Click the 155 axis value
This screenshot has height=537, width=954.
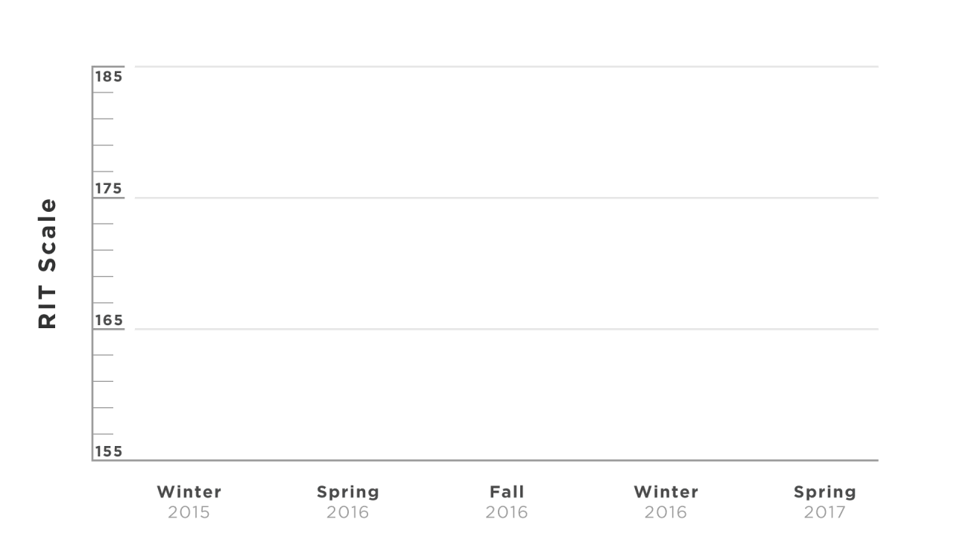[108, 451]
